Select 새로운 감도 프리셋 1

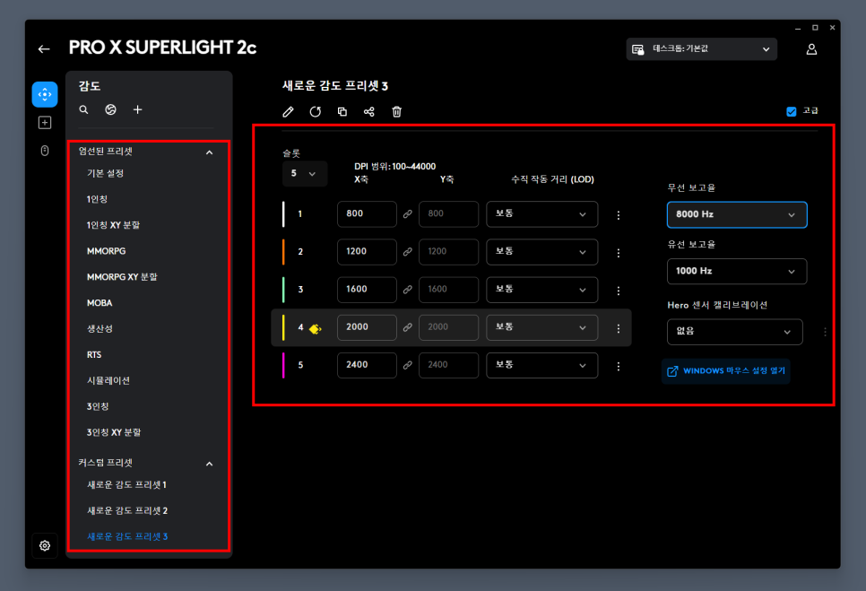click(x=126, y=485)
